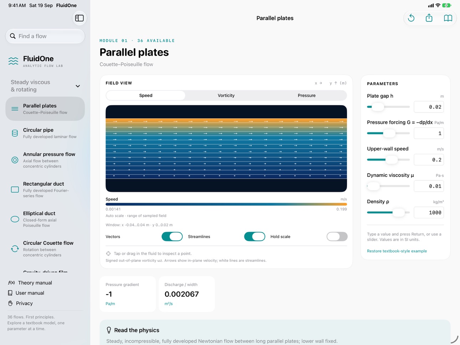Open Elliptical duct flow

coord(45,219)
